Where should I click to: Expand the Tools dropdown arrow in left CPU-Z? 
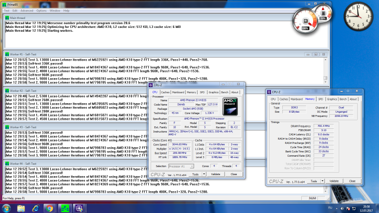point(204,174)
